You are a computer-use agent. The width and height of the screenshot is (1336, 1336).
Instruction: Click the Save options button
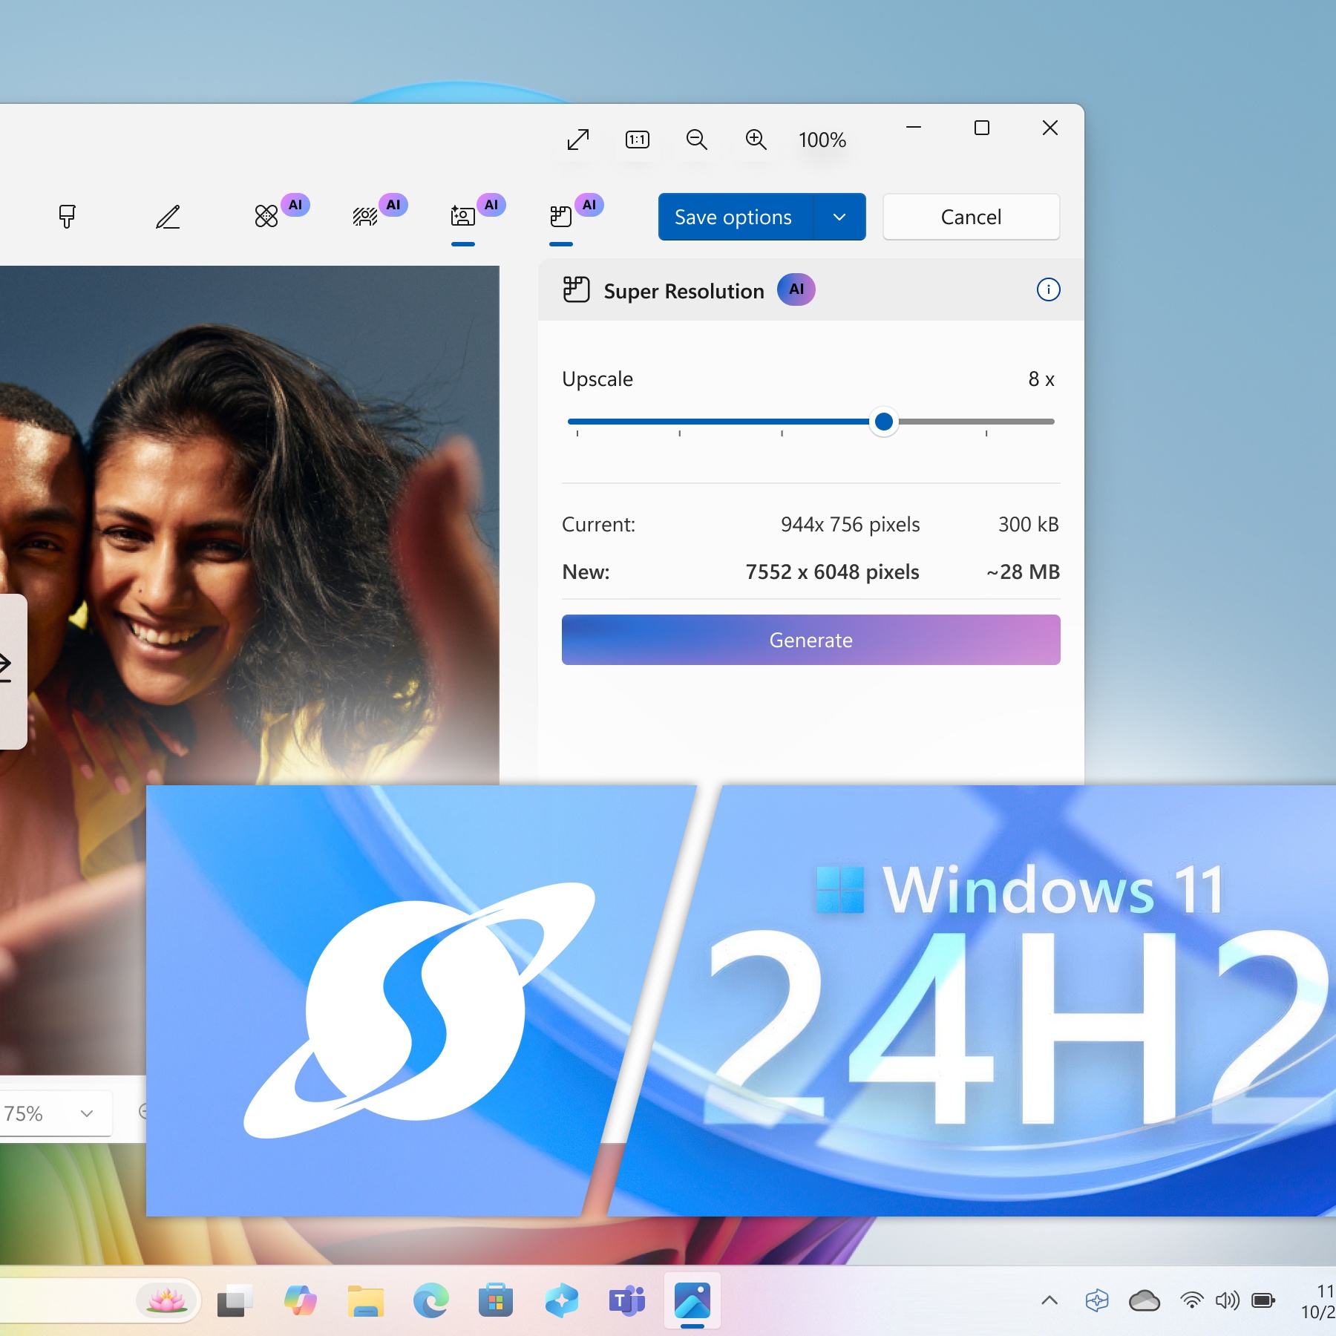736,217
